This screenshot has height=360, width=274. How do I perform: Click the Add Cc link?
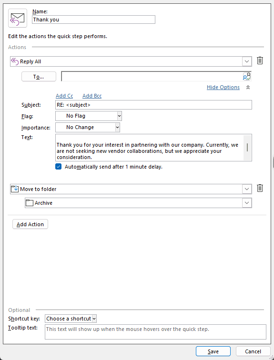coord(64,96)
